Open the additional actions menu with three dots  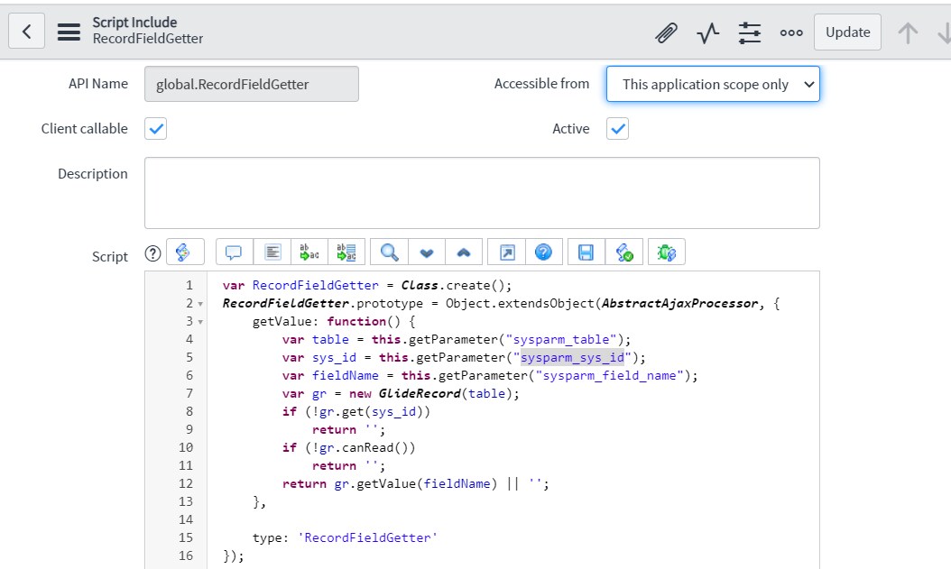pyautogui.click(x=791, y=32)
